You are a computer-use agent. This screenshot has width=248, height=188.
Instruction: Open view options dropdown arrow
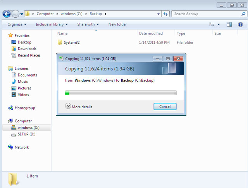pos(219,24)
